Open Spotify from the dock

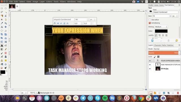coord(105,98)
